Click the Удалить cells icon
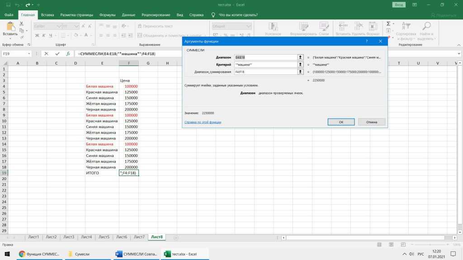The image size is (463, 260). pyautogui.click(x=358, y=27)
